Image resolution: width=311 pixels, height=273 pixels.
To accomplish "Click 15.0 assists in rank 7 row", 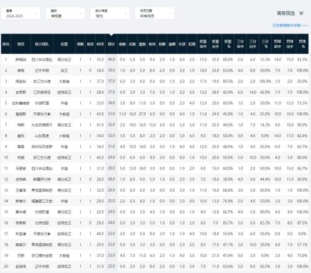I will tap(152, 125).
